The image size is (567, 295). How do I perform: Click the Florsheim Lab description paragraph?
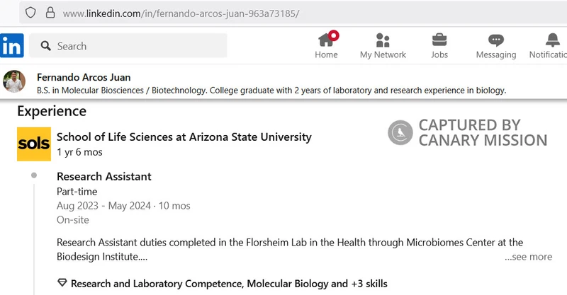tap(290, 250)
